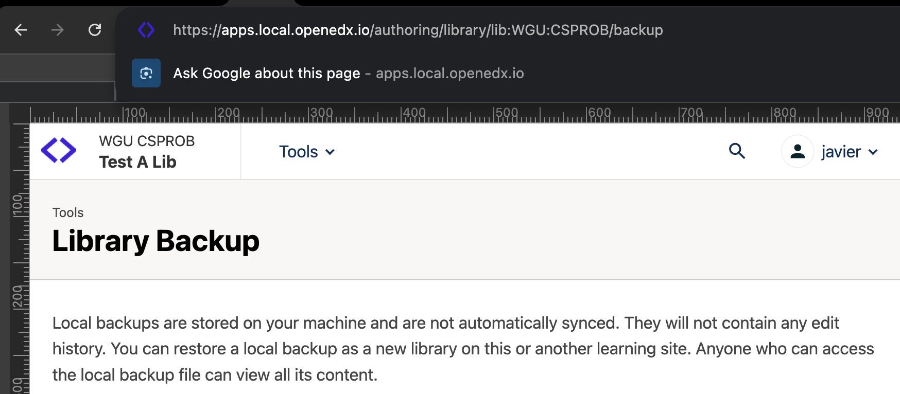Image resolution: width=900 pixels, height=394 pixels.
Task: Click the user avatar icon
Action: click(x=797, y=151)
